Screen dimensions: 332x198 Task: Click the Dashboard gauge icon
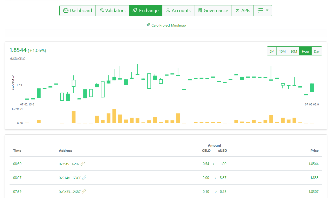[66, 11]
